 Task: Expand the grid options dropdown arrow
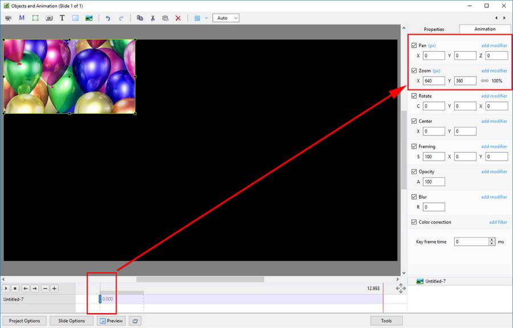206,18
